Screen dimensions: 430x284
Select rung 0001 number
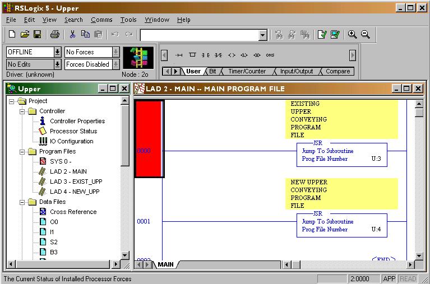pyautogui.click(x=144, y=221)
